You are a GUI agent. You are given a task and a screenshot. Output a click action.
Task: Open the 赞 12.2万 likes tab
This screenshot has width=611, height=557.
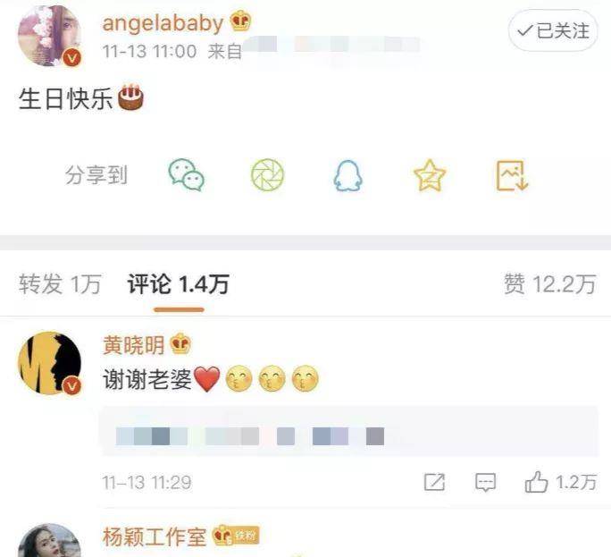pyautogui.click(x=550, y=284)
